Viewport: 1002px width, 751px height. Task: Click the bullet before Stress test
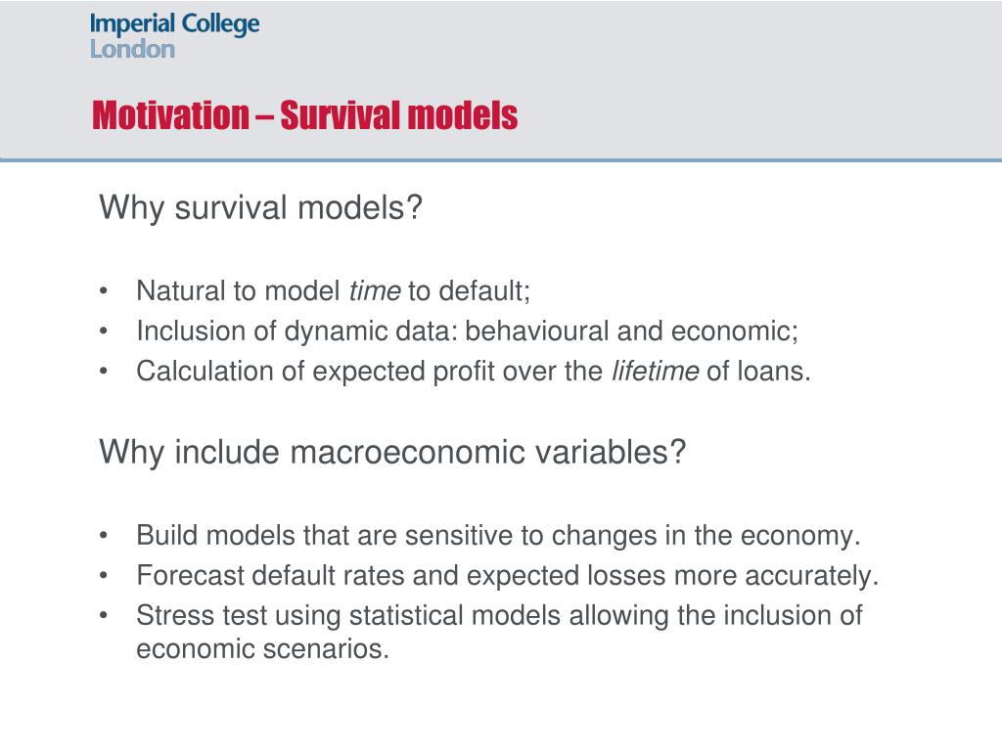104,616
